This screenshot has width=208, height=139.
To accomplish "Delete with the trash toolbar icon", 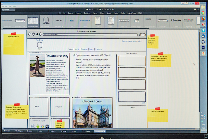I will coord(103,9).
